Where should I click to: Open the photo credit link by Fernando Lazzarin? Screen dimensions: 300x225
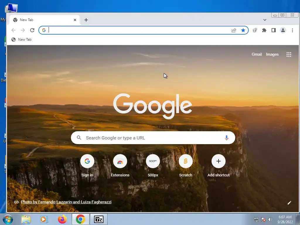[66, 202]
